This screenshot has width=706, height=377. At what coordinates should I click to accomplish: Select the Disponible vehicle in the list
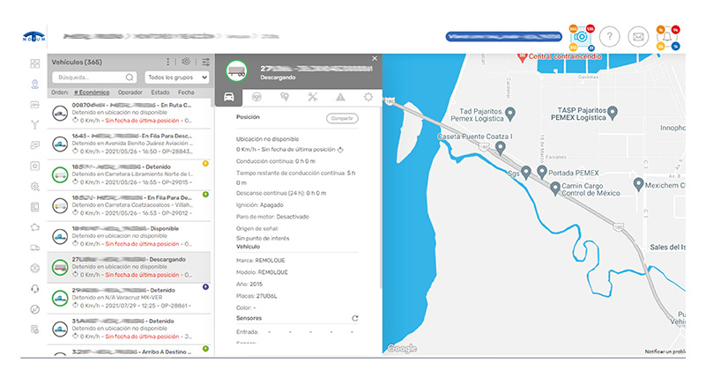(x=132, y=232)
